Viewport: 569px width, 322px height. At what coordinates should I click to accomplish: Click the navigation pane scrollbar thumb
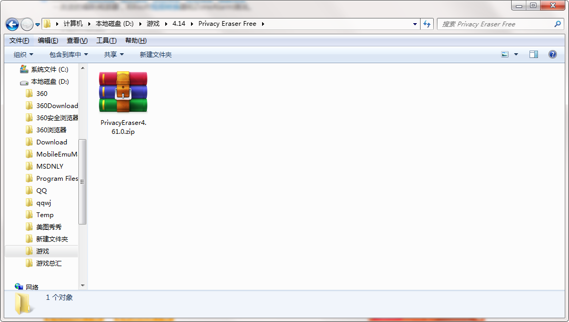tap(83, 182)
